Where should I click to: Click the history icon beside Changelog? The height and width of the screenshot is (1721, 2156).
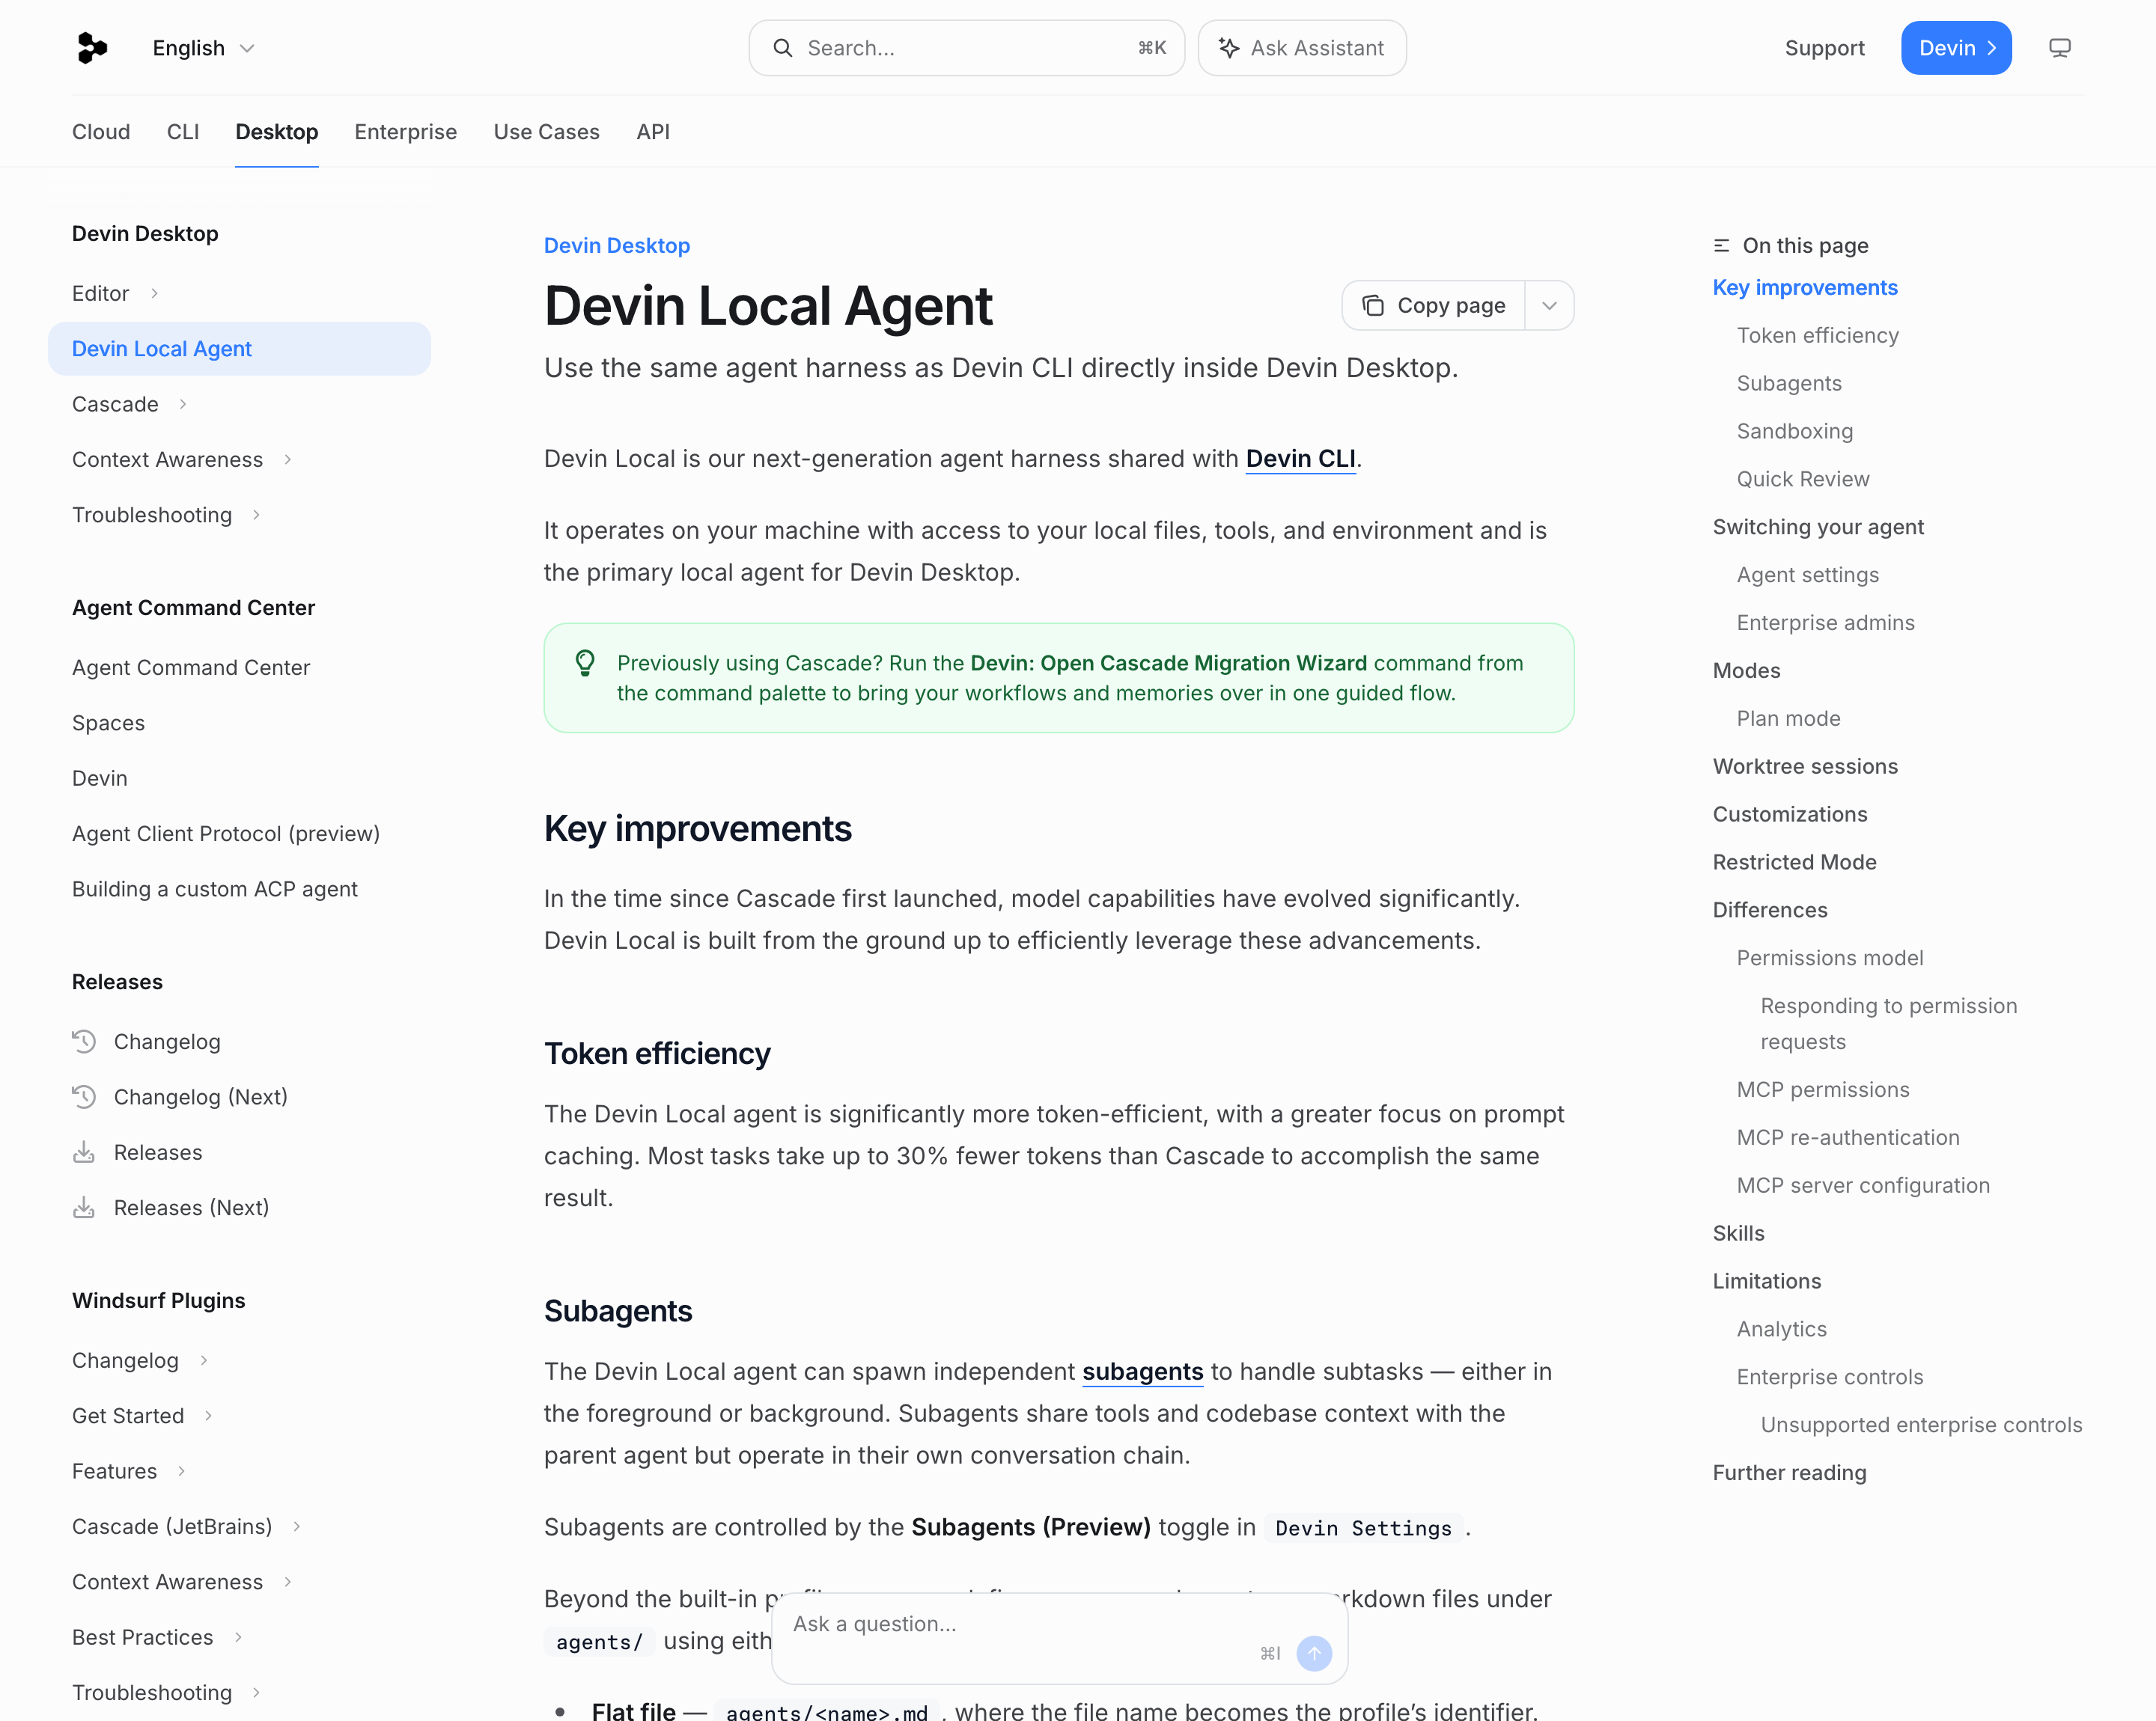[84, 1042]
